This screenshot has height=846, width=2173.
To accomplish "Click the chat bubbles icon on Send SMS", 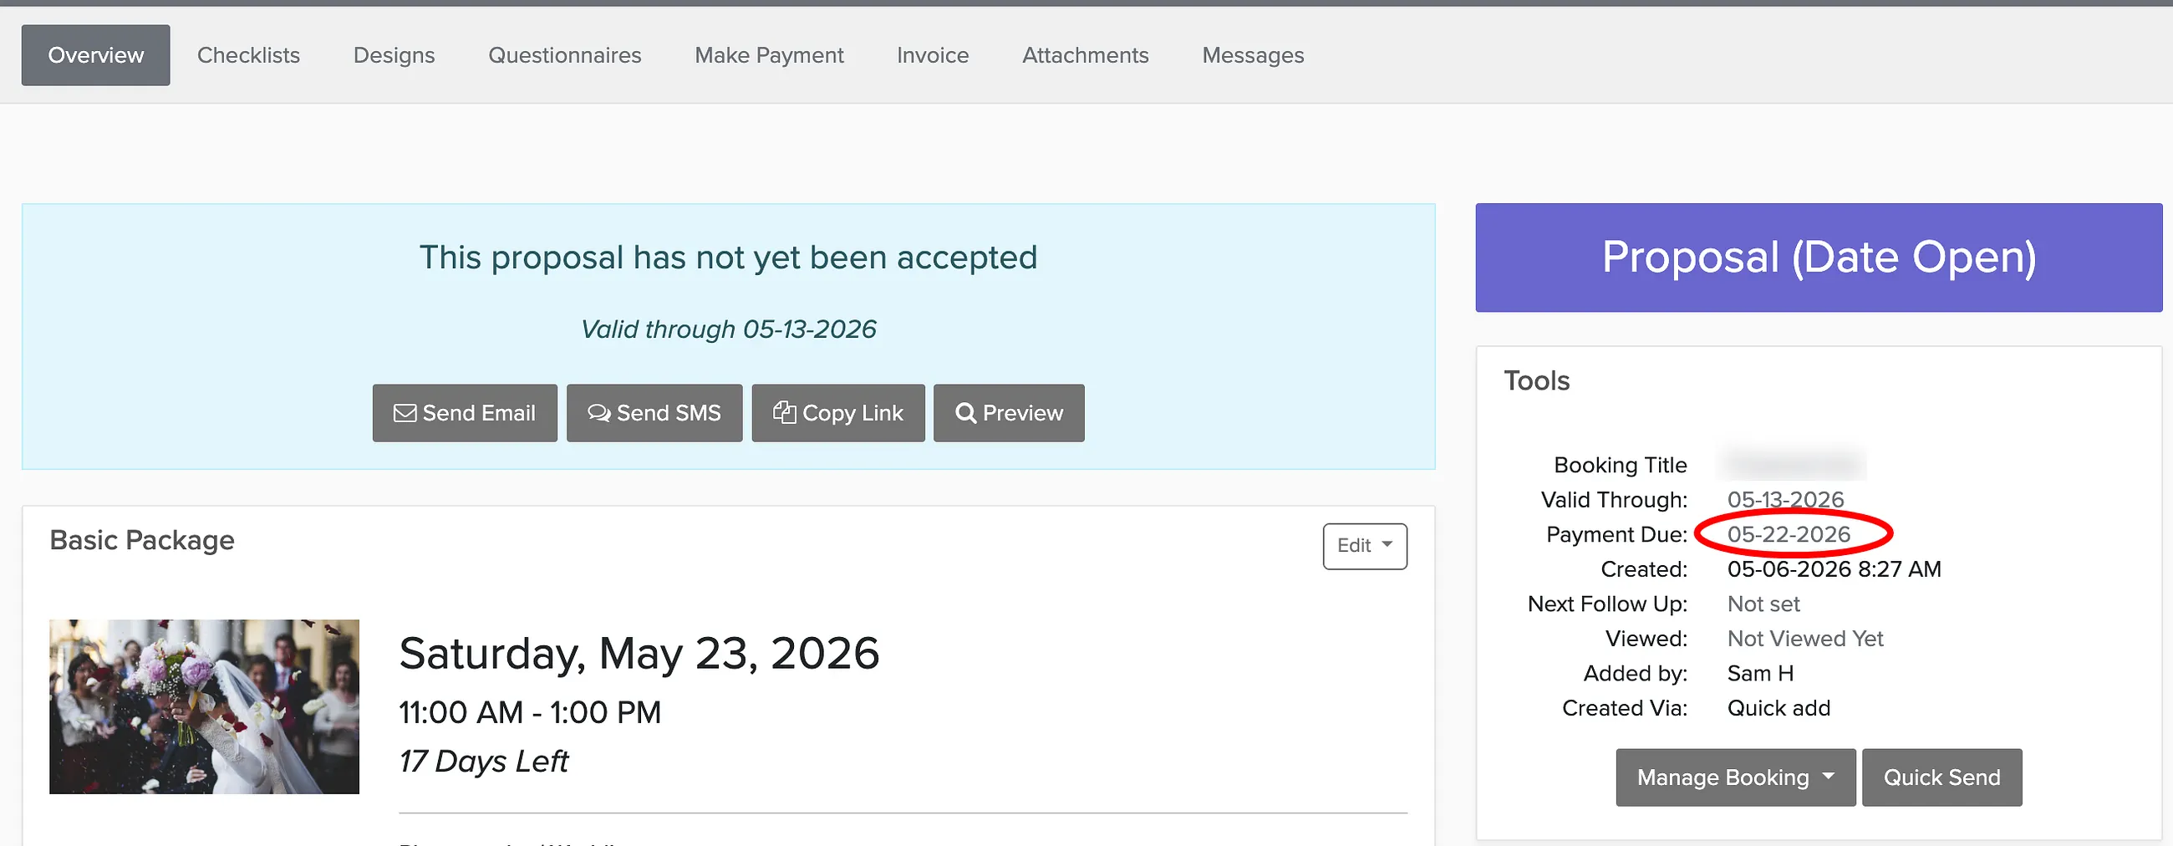I will point(599,413).
